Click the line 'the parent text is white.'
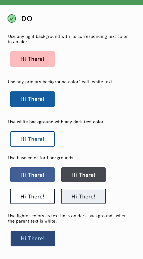143x259 pixels. coord(32,221)
